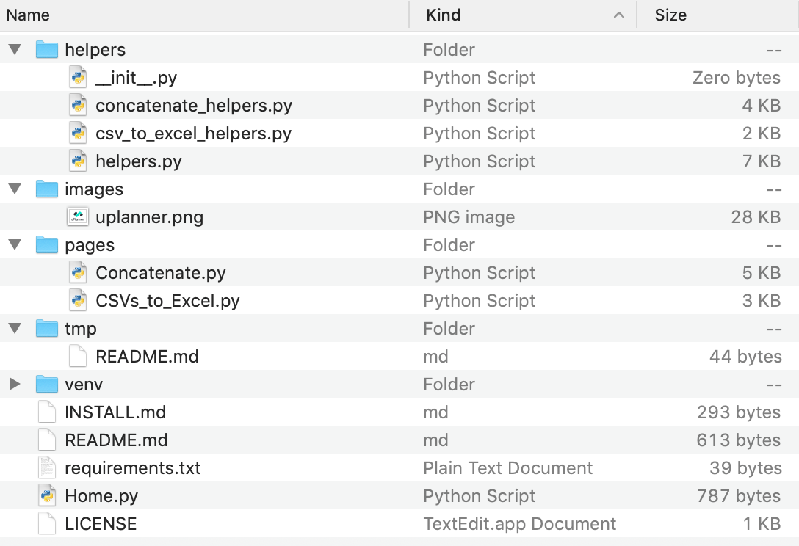Collapse the images folder disclosure triangle
This screenshot has width=799, height=546.
[x=15, y=189]
